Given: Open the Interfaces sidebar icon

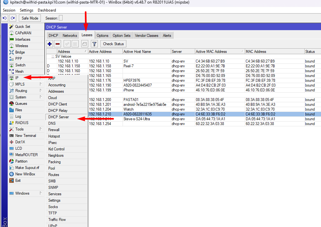Looking at the screenshot, I should 12,39.
